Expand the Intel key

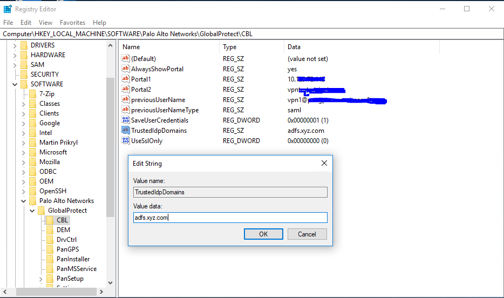point(23,133)
